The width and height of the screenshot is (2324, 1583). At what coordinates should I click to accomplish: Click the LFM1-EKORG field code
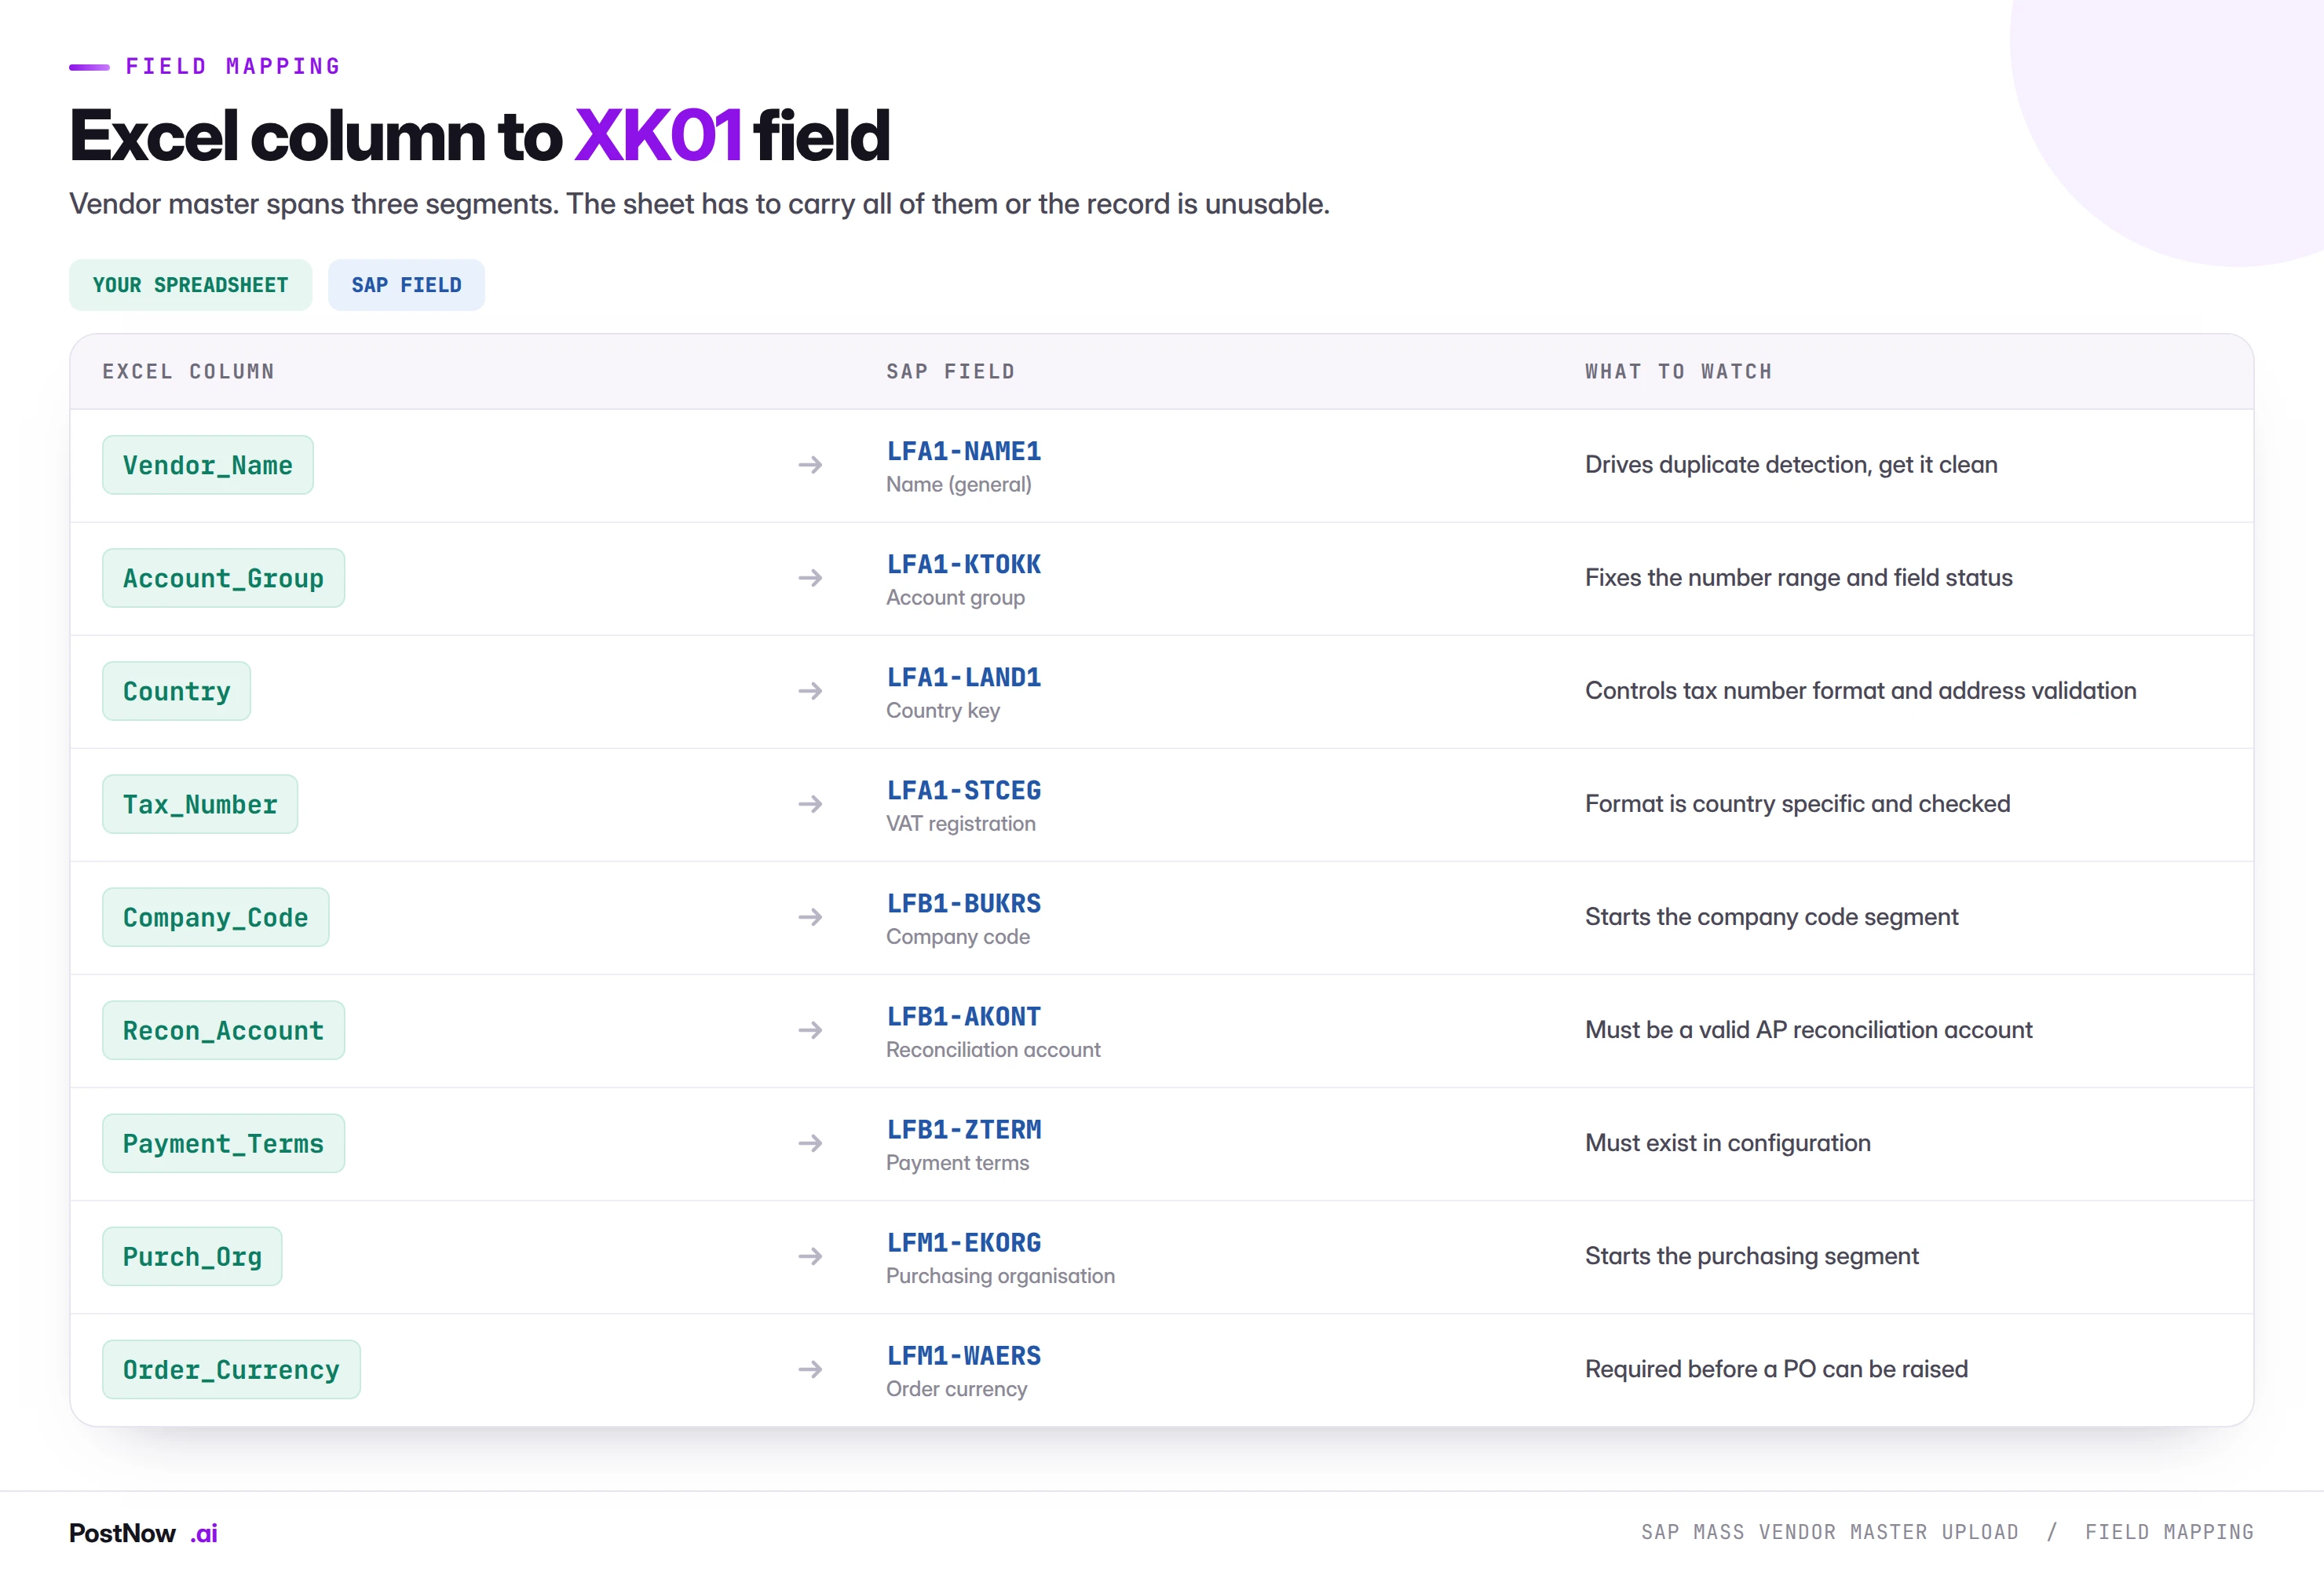coord(964,1242)
